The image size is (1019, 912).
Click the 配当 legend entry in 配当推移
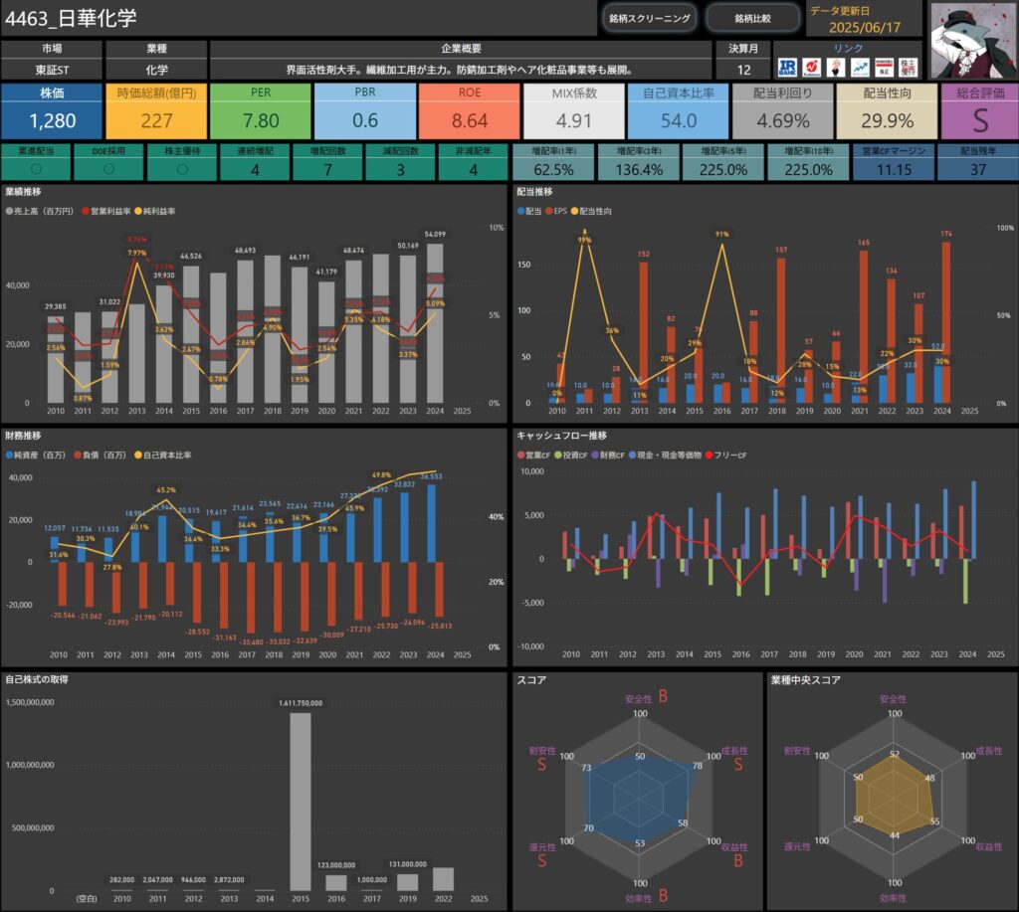point(529,211)
